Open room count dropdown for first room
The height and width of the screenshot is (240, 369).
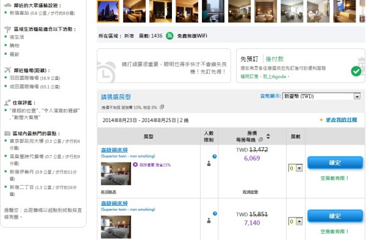[295, 168]
